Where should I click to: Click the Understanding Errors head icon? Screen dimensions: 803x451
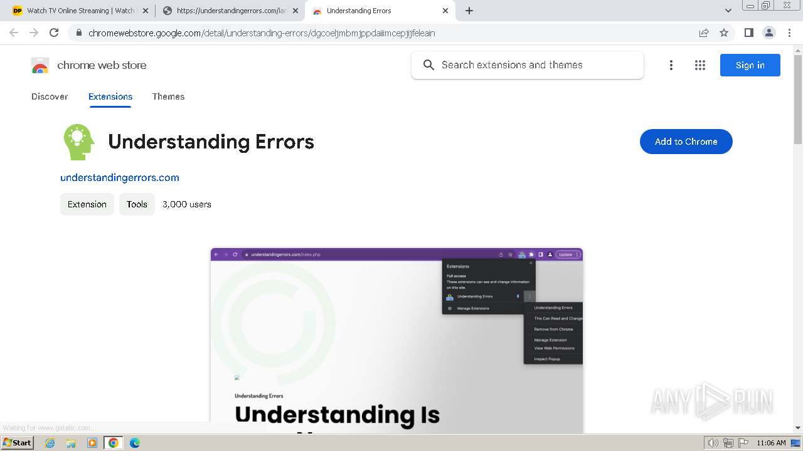point(79,142)
